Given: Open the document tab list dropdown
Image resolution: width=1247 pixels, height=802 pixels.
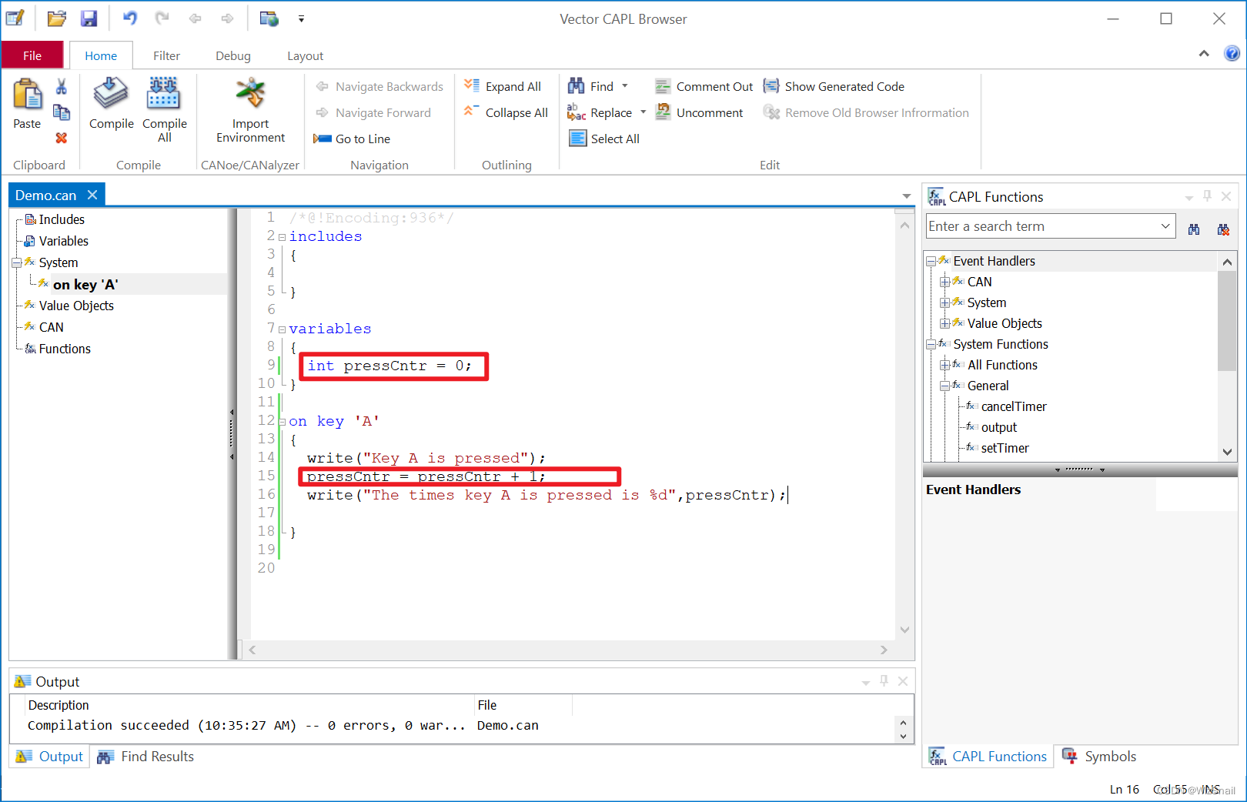Looking at the screenshot, I should click(x=906, y=196).
